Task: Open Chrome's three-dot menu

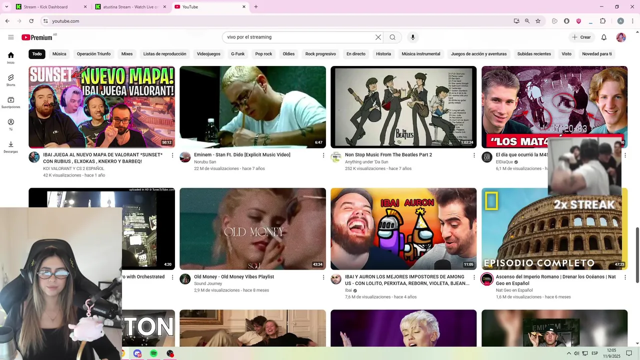Action: tap(632, 21)
